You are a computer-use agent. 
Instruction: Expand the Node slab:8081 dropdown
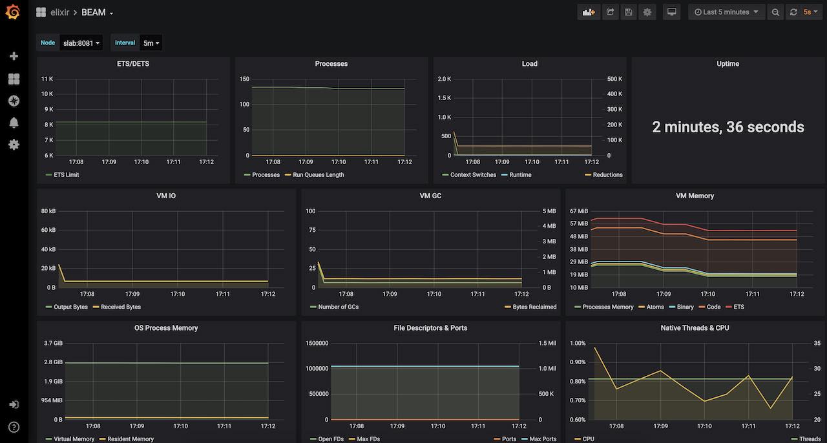coord(81,43)
